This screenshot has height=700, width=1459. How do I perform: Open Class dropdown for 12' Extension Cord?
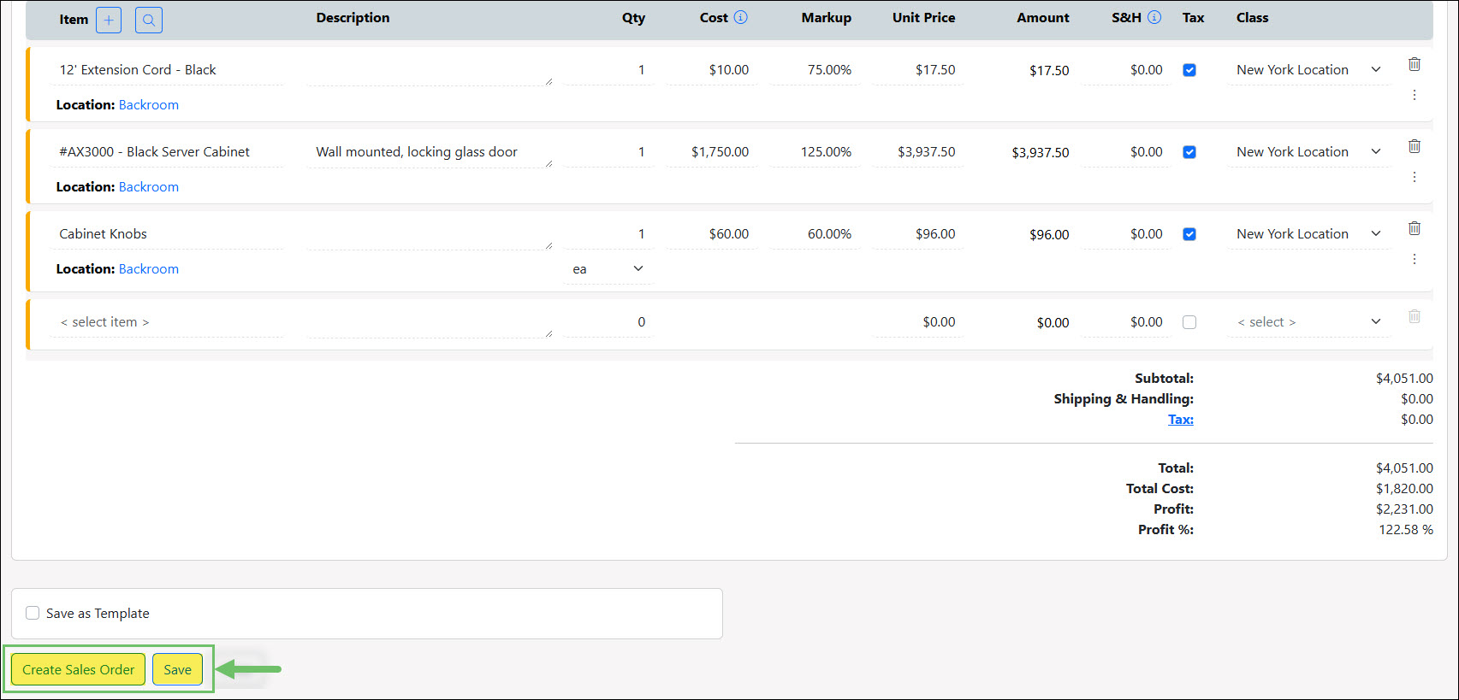1309,70
